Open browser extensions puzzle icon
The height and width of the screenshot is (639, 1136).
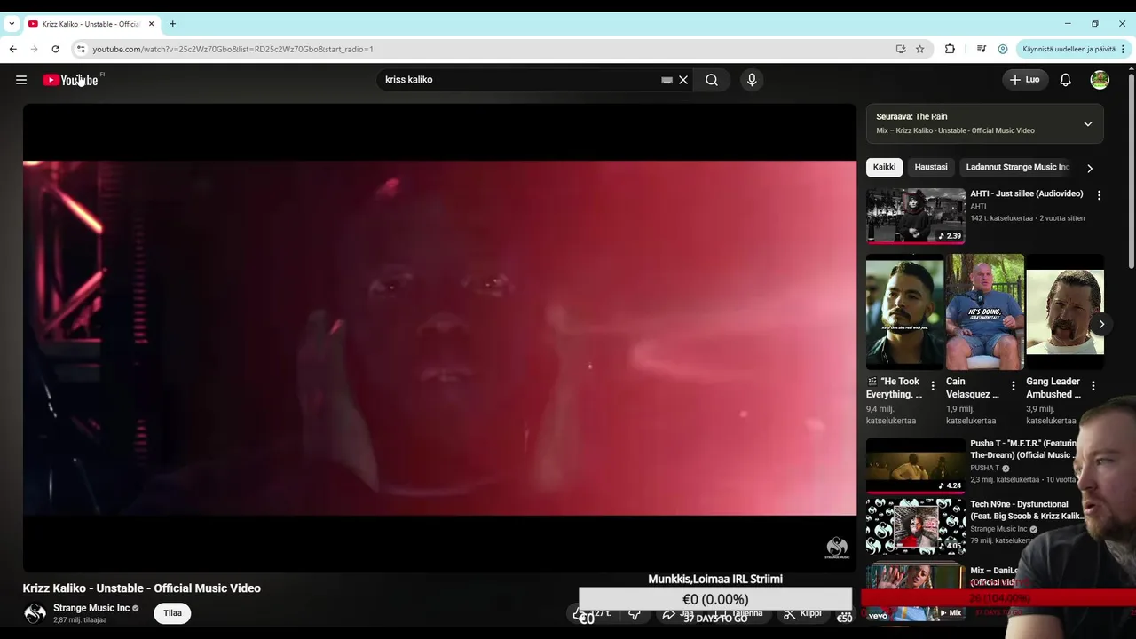tap(950, 49)
